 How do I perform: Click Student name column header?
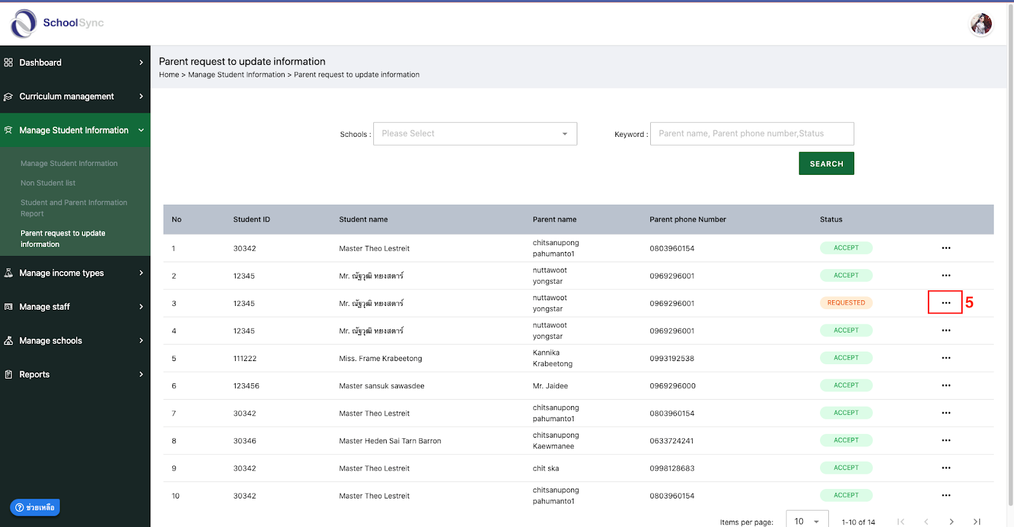(x=363, y=220)
